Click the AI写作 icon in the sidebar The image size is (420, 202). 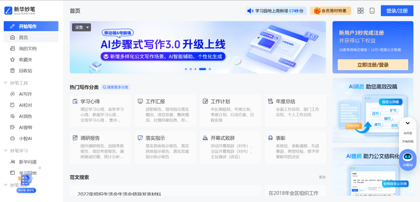tap(12, 94)
